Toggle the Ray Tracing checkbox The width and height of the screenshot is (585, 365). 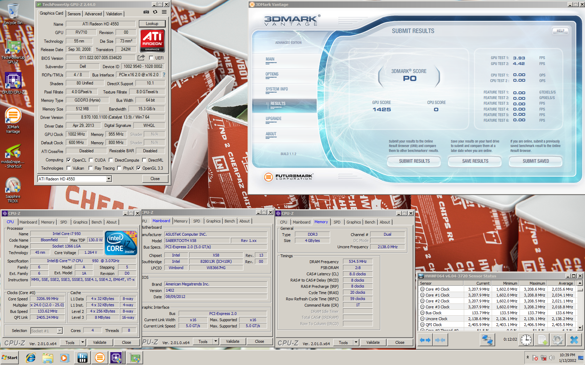click(91, 168)
